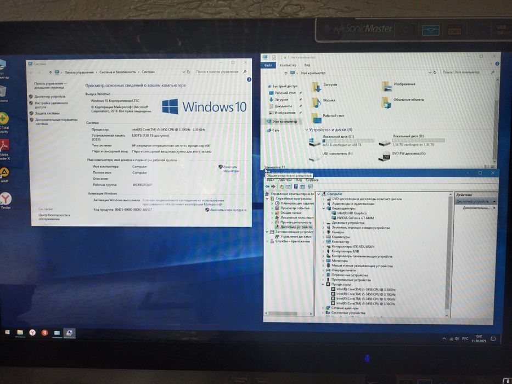Viewport: 512px width, 384px height.
Task: Expand Службы и приложения tree node
Action: (x=267, y=241)
